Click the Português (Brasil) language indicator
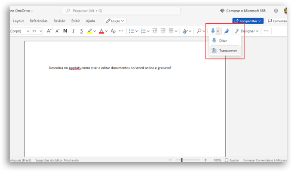This screenshot has height=172, width=301. [21, 160]
